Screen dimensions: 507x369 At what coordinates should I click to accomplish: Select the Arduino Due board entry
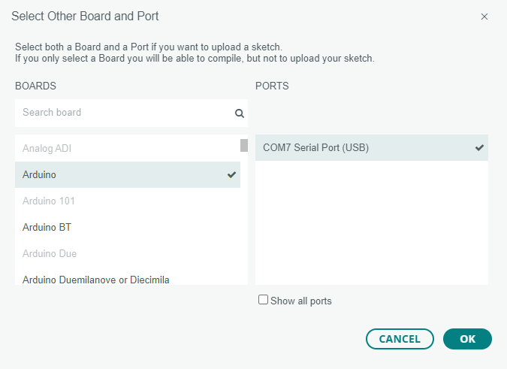128,253
